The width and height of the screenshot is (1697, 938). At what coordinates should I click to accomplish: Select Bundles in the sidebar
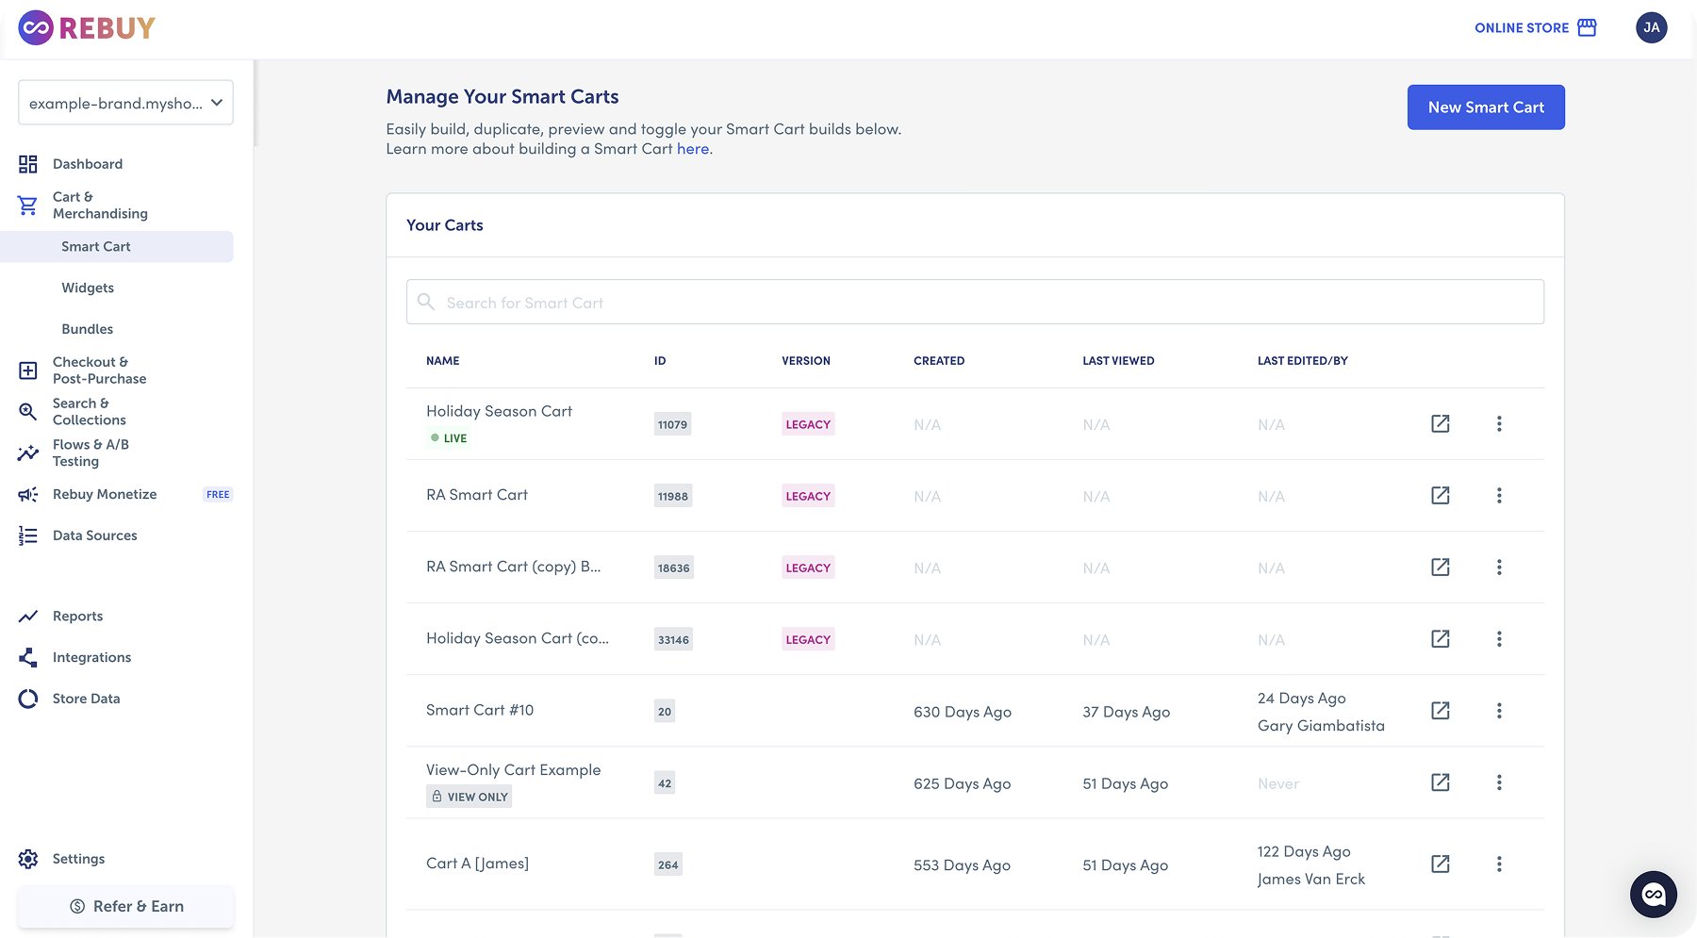(x=87, y=328)
